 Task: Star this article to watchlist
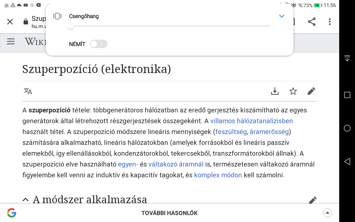[x=293, y=91]
